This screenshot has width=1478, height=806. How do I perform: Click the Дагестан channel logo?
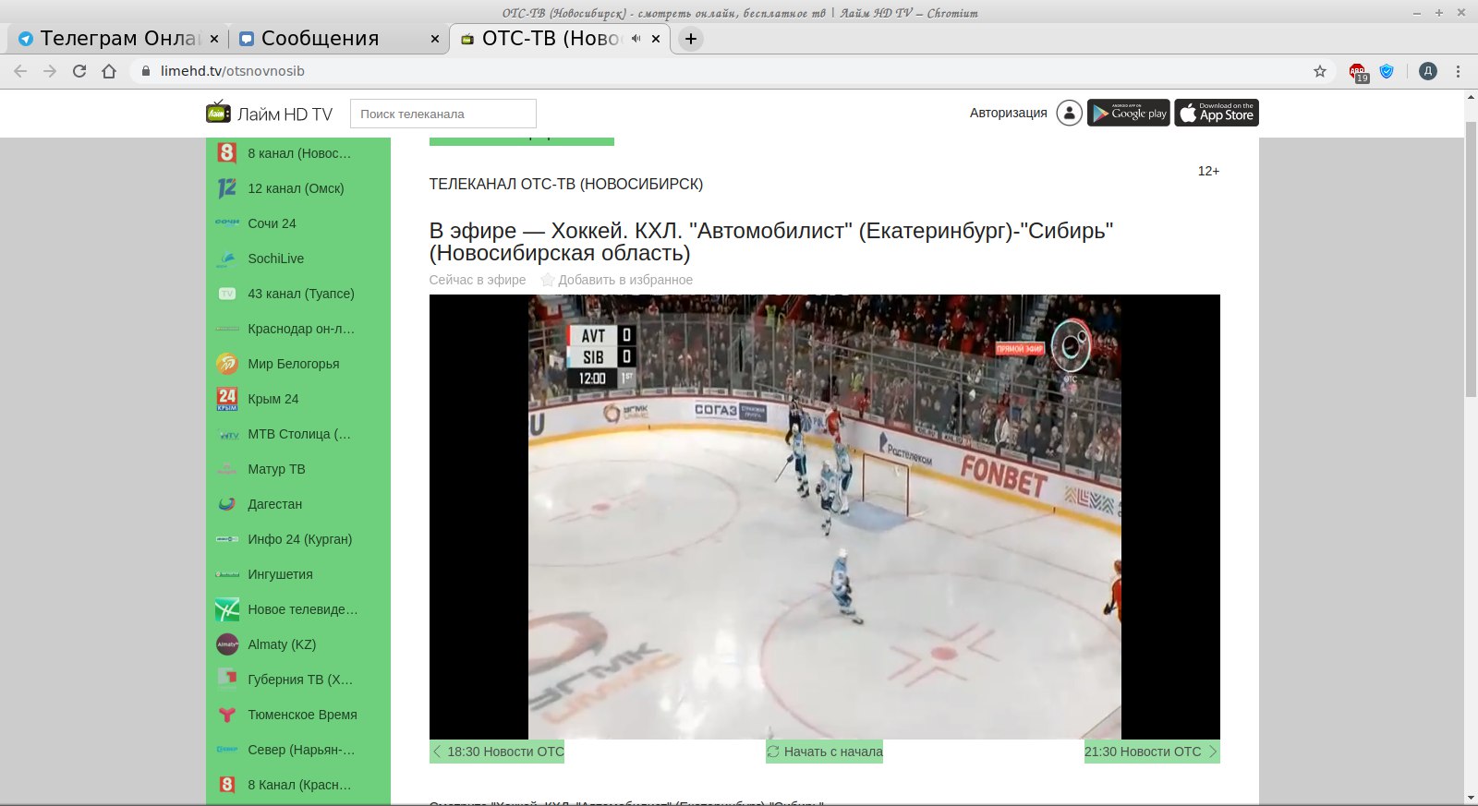click(x=227, y=504)
